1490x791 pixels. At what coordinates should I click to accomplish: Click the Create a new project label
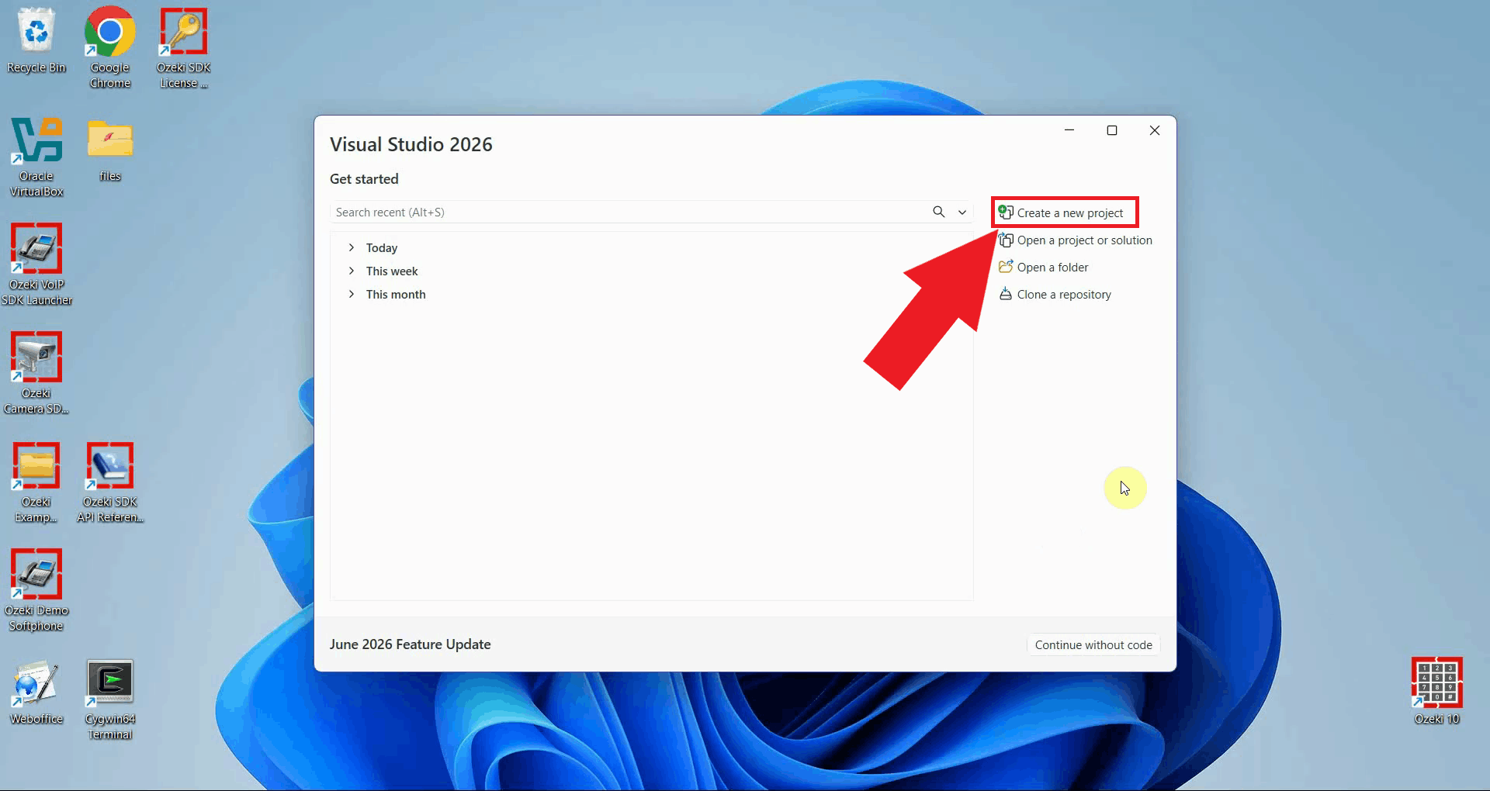pyautogui.click(x=1070, y=213)
